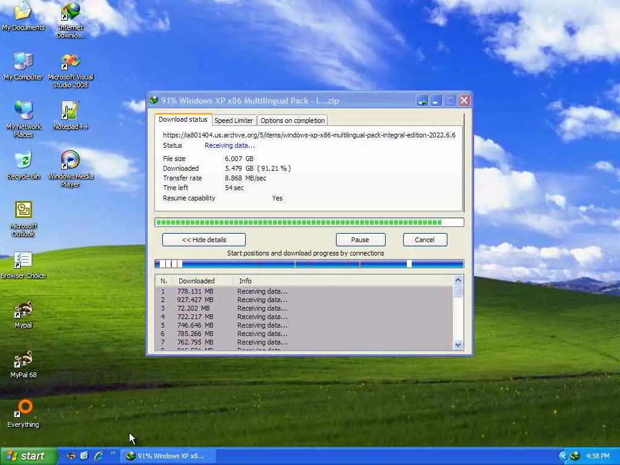
Task: Click the Resume capability Yes value
Action: [x=277, y=198]
